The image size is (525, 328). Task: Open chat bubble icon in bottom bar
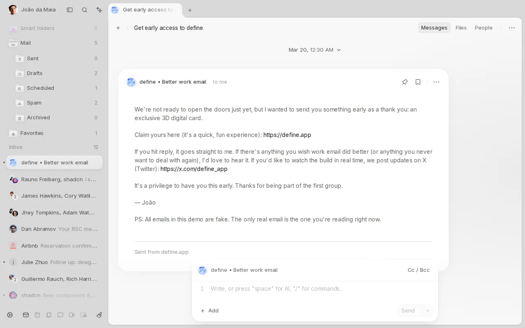[60, 315]
